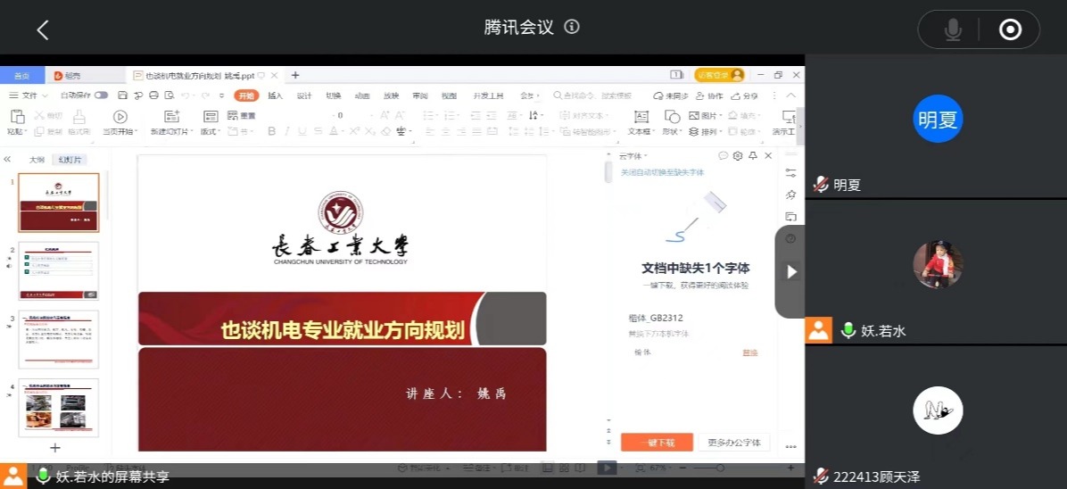Go back using the top-left arrow
The image size is (1067, 489).
coord(42,30)
